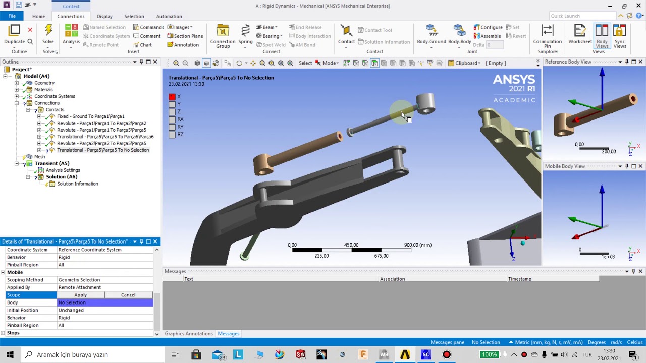Toggle the X degree-of-freedom red box
Viewport: 646px width, 363px height.
(172, 97)
